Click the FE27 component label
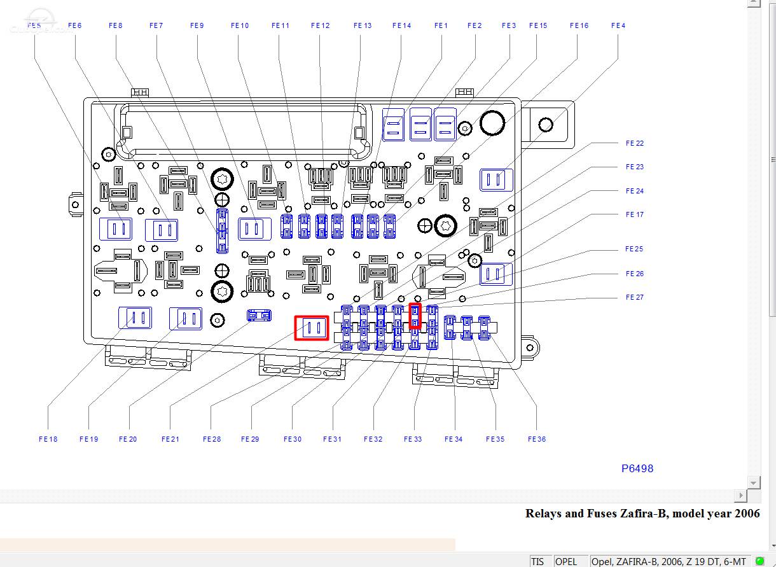 [x=635, y=297]
